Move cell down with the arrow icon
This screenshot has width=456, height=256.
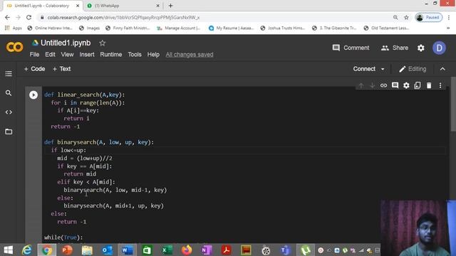coord(372,85)
